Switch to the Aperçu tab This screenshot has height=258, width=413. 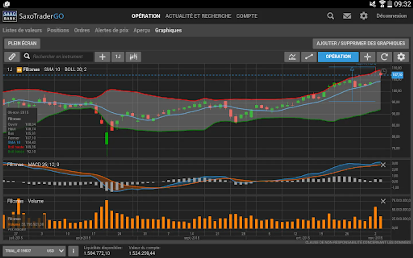coord(142,30)
